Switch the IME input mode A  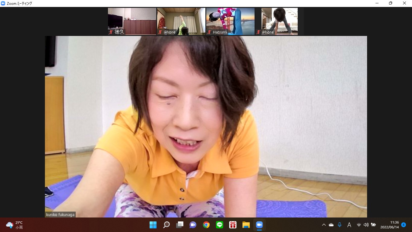click(349, 225)
